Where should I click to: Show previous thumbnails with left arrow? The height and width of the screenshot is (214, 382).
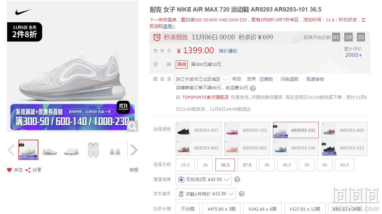click(11, 150)
